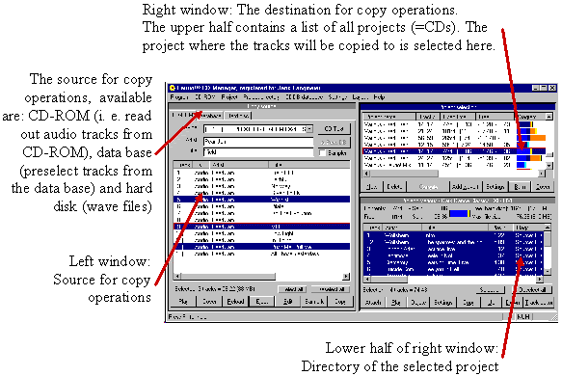Open the CDDB database menu

(x=304, y=97)
